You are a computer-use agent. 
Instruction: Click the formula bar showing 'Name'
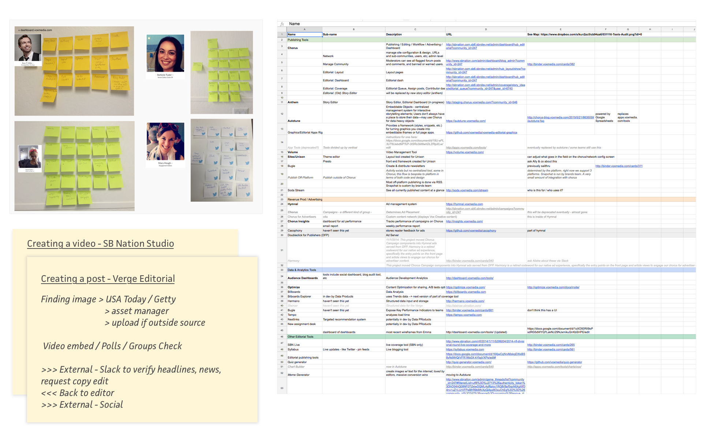tap(490, 24)
